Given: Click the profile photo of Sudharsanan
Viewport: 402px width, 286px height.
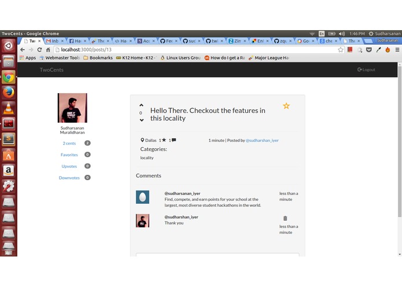Looking at the screenshot, I should click(72, 108).
